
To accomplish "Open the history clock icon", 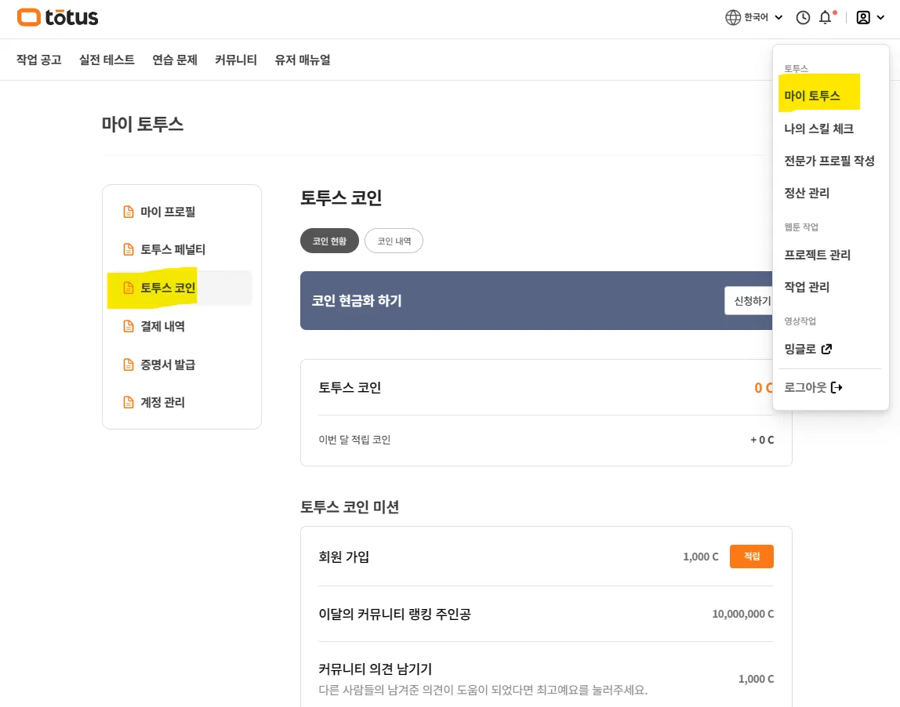I will pos(803,17).
